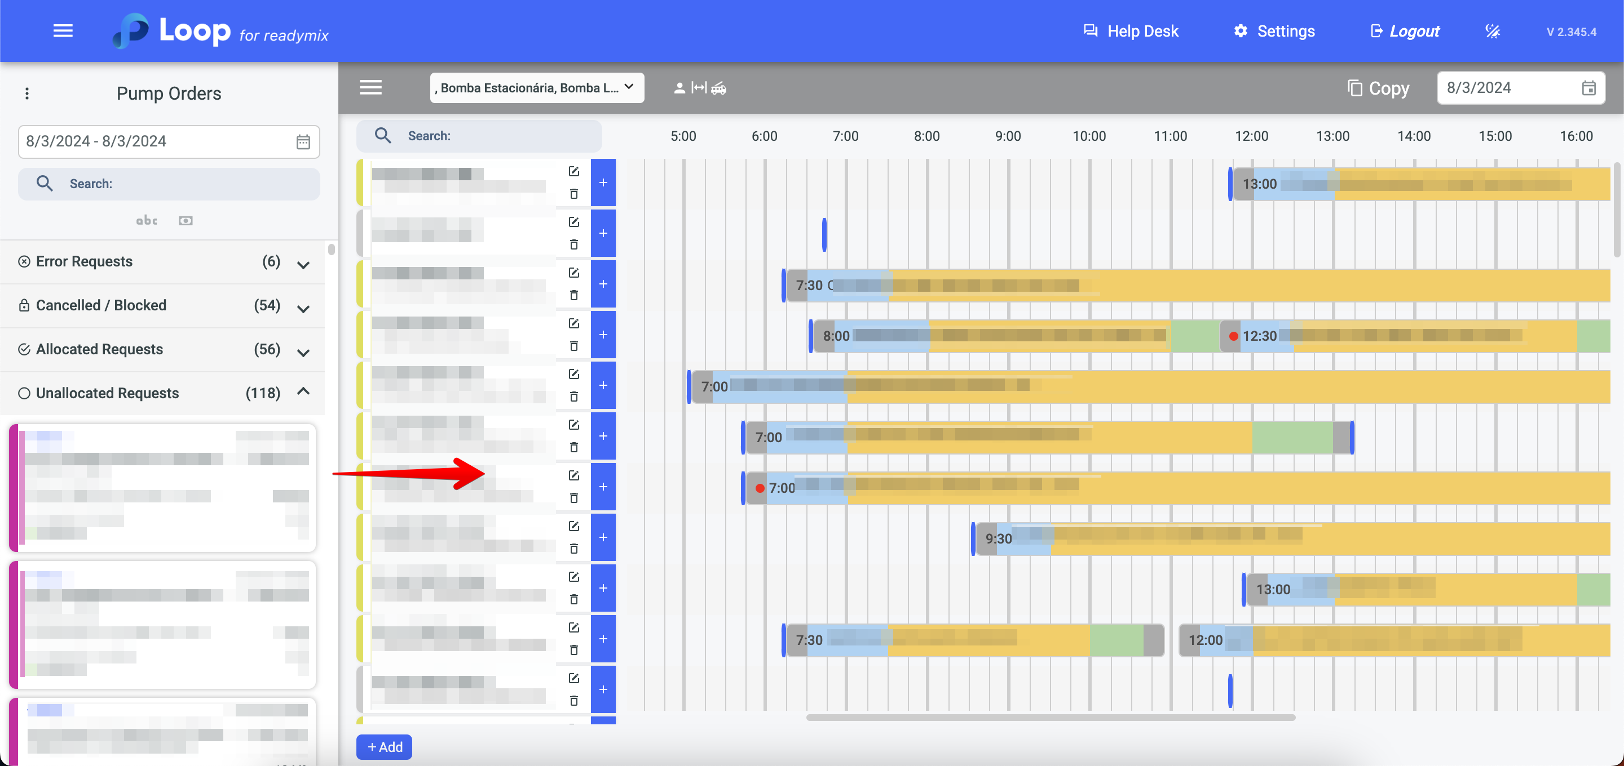Open calendar picker for 8/3/2024 schedule date
The width and height of the screenshot is (1624, 766).
(x=1588, y=88)
